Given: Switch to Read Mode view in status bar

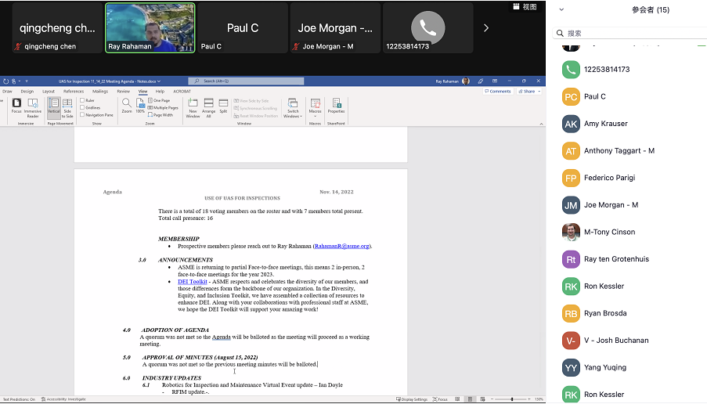Looking at the screenshot, I should [457, 399].
